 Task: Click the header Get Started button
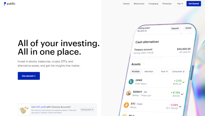[x=194, y=4]
